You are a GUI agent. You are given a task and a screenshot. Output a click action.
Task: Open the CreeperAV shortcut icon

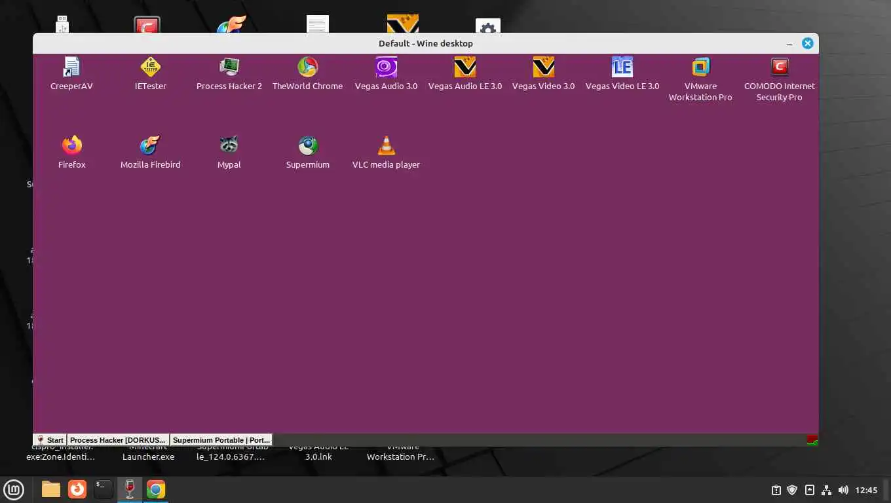71,67
